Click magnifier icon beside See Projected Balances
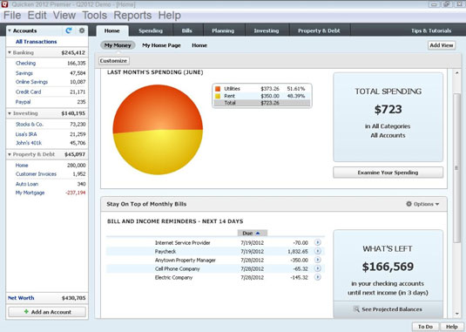Screen dimensions: 466x332 pyautogui.click(x=356, y=309)
